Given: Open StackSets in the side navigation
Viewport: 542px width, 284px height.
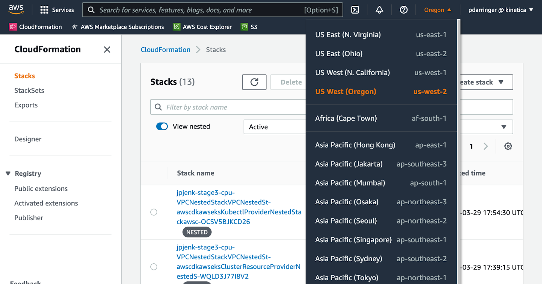Looking at the screenshot, I should click(29, 90).
